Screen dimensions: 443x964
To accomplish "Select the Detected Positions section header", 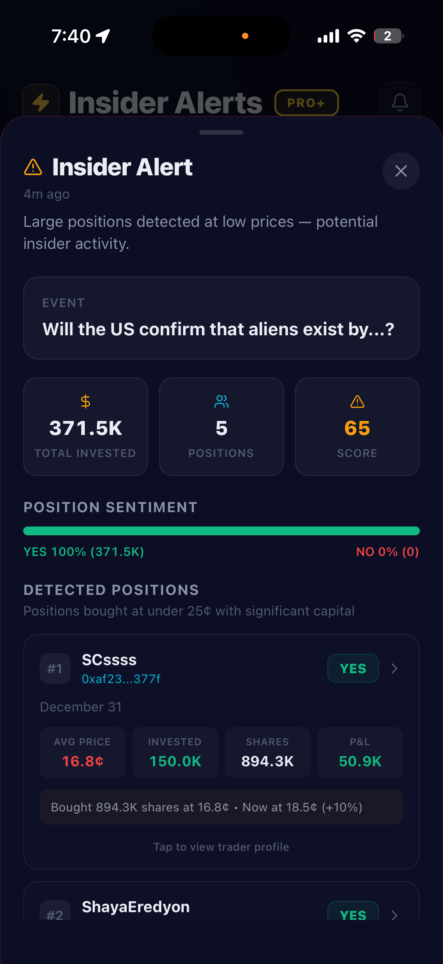I will (x=111, y=590).
